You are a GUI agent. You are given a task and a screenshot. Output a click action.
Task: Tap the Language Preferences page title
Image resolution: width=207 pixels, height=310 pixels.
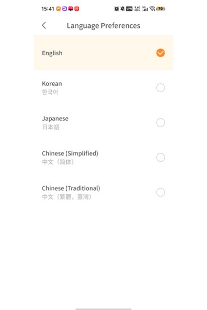coord(103,26)
